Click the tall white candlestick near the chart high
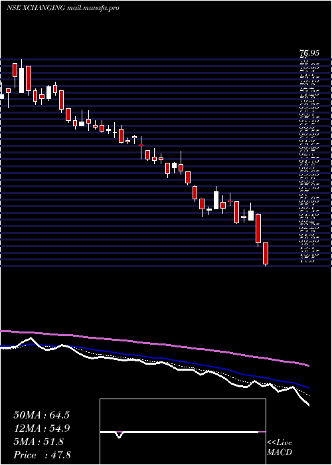 pyautogui.click(x=22, y=80)
